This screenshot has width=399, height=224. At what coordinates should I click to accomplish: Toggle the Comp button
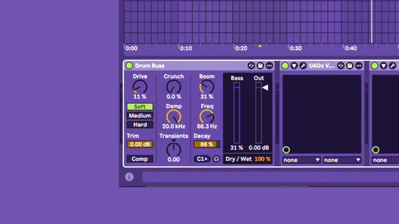pos(140,159)
